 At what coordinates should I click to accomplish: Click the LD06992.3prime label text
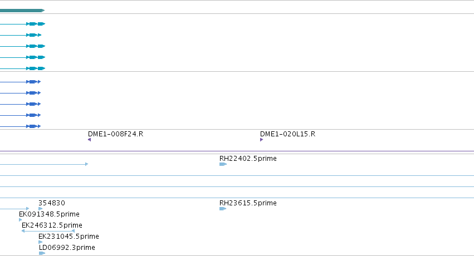click(x=67, y=248)
